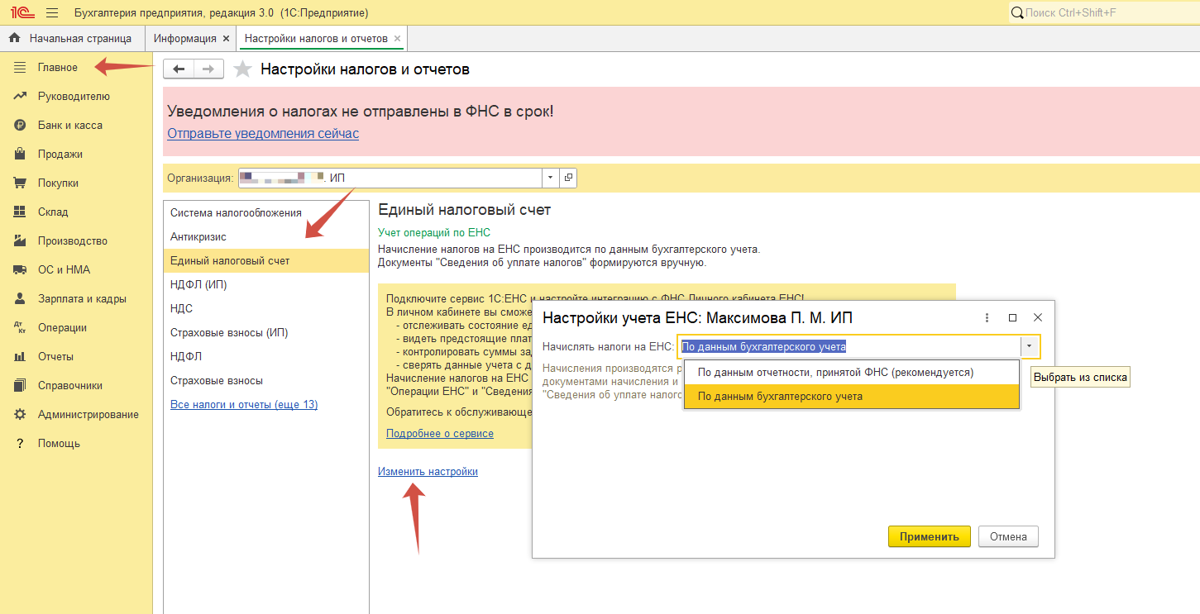Expand the Организация dropdown arrow
Screen dimensions: 1200x614
pos(551,178)
